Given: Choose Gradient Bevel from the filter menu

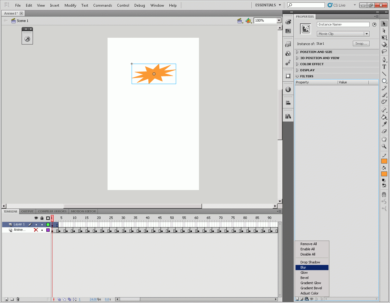Looking at the screenshot, I should [312, 288].
